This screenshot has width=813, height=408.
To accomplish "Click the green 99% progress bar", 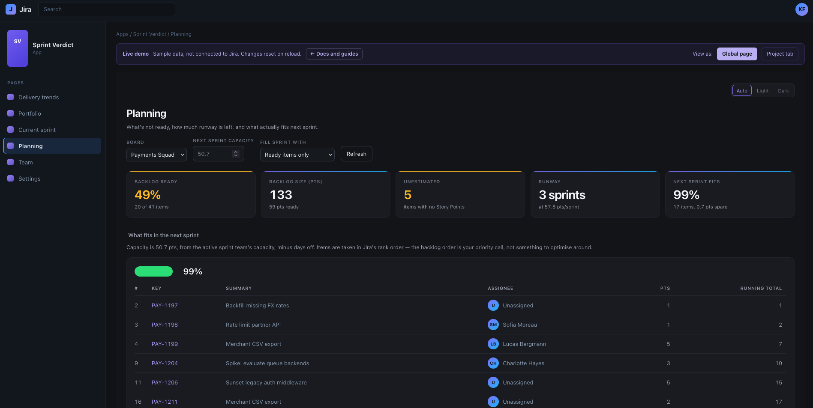I will [x=153, y=271].
